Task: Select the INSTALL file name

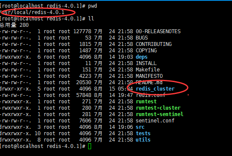Action: click(x=146, y=63)
